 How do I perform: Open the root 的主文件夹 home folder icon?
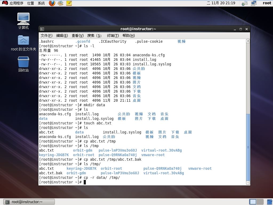point(23,43)
